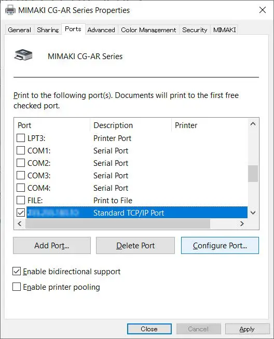Click the printer icon in the title bar
This screenshot has width=274, height=339.
click(10, 10)
